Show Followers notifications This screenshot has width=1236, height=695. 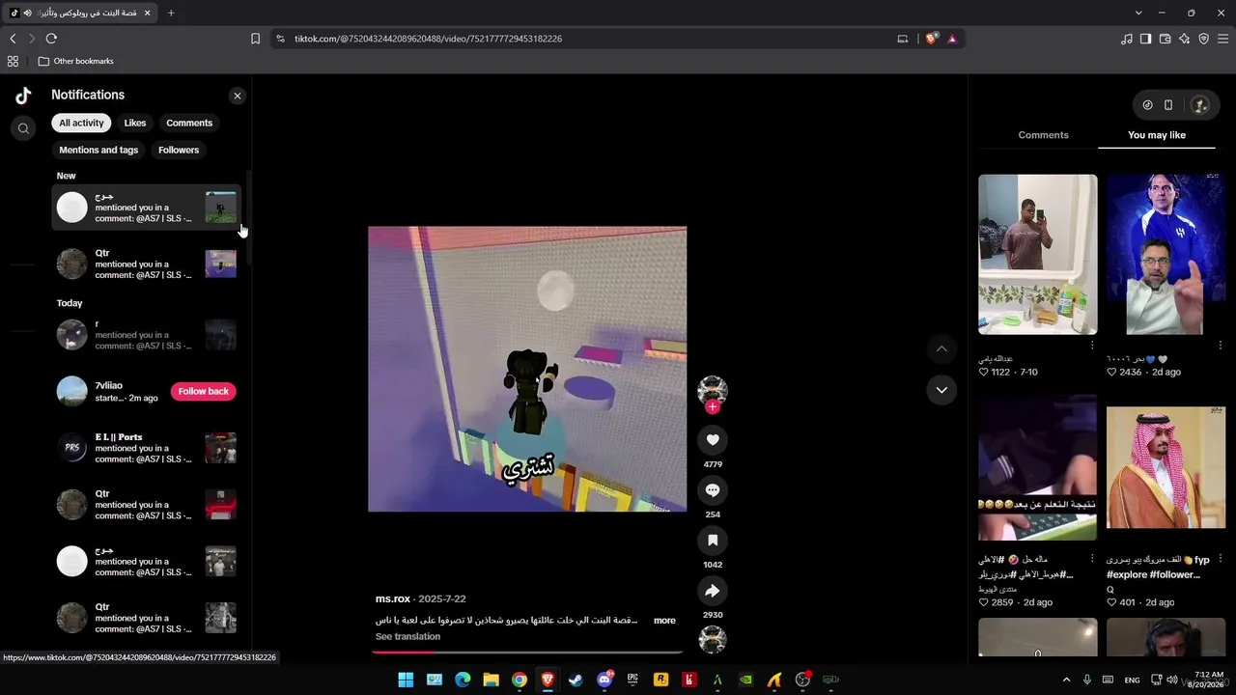(x=179, y=150)
